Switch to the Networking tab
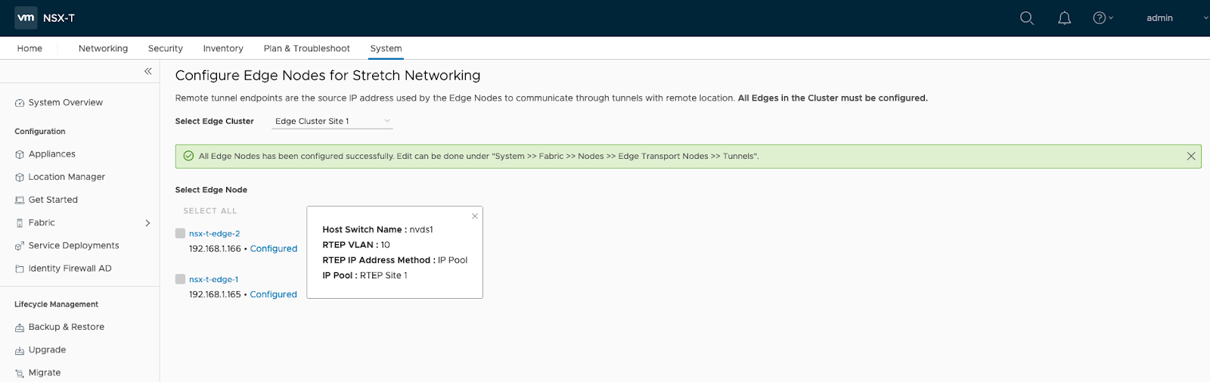 click(103, 48)
